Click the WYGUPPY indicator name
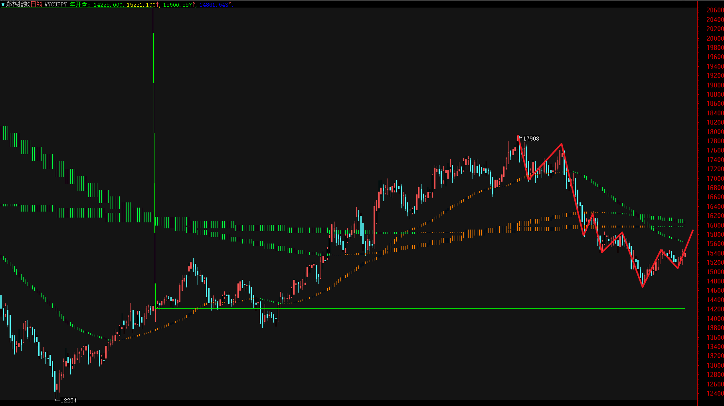 tap(55, 4)
